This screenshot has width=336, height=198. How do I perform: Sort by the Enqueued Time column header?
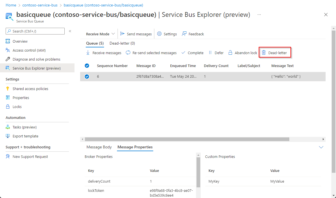pos(183,66)
